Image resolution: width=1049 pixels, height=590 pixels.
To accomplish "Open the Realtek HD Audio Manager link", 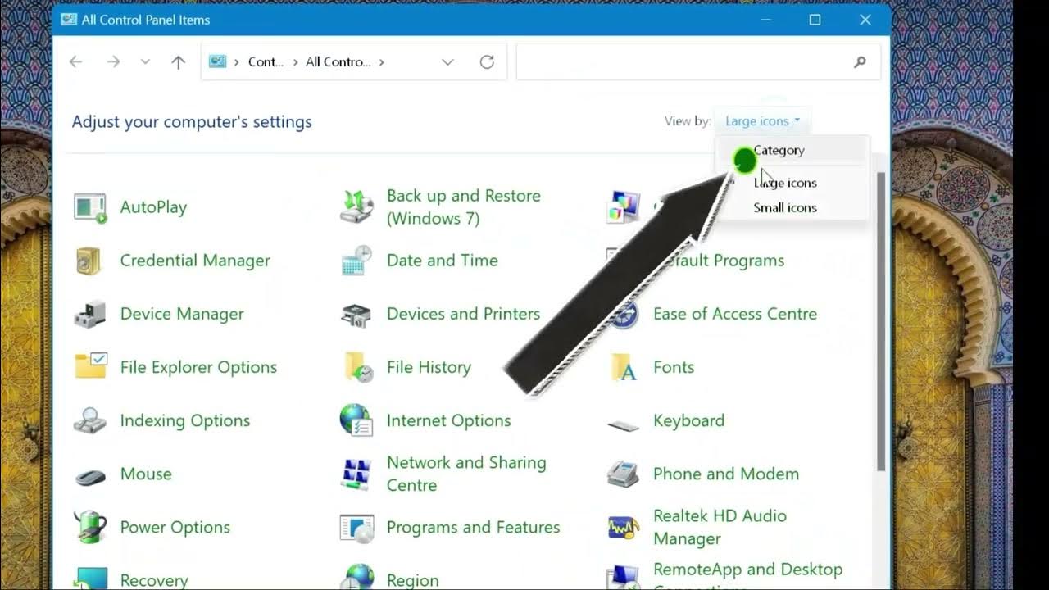I will [x=720, y=527].
